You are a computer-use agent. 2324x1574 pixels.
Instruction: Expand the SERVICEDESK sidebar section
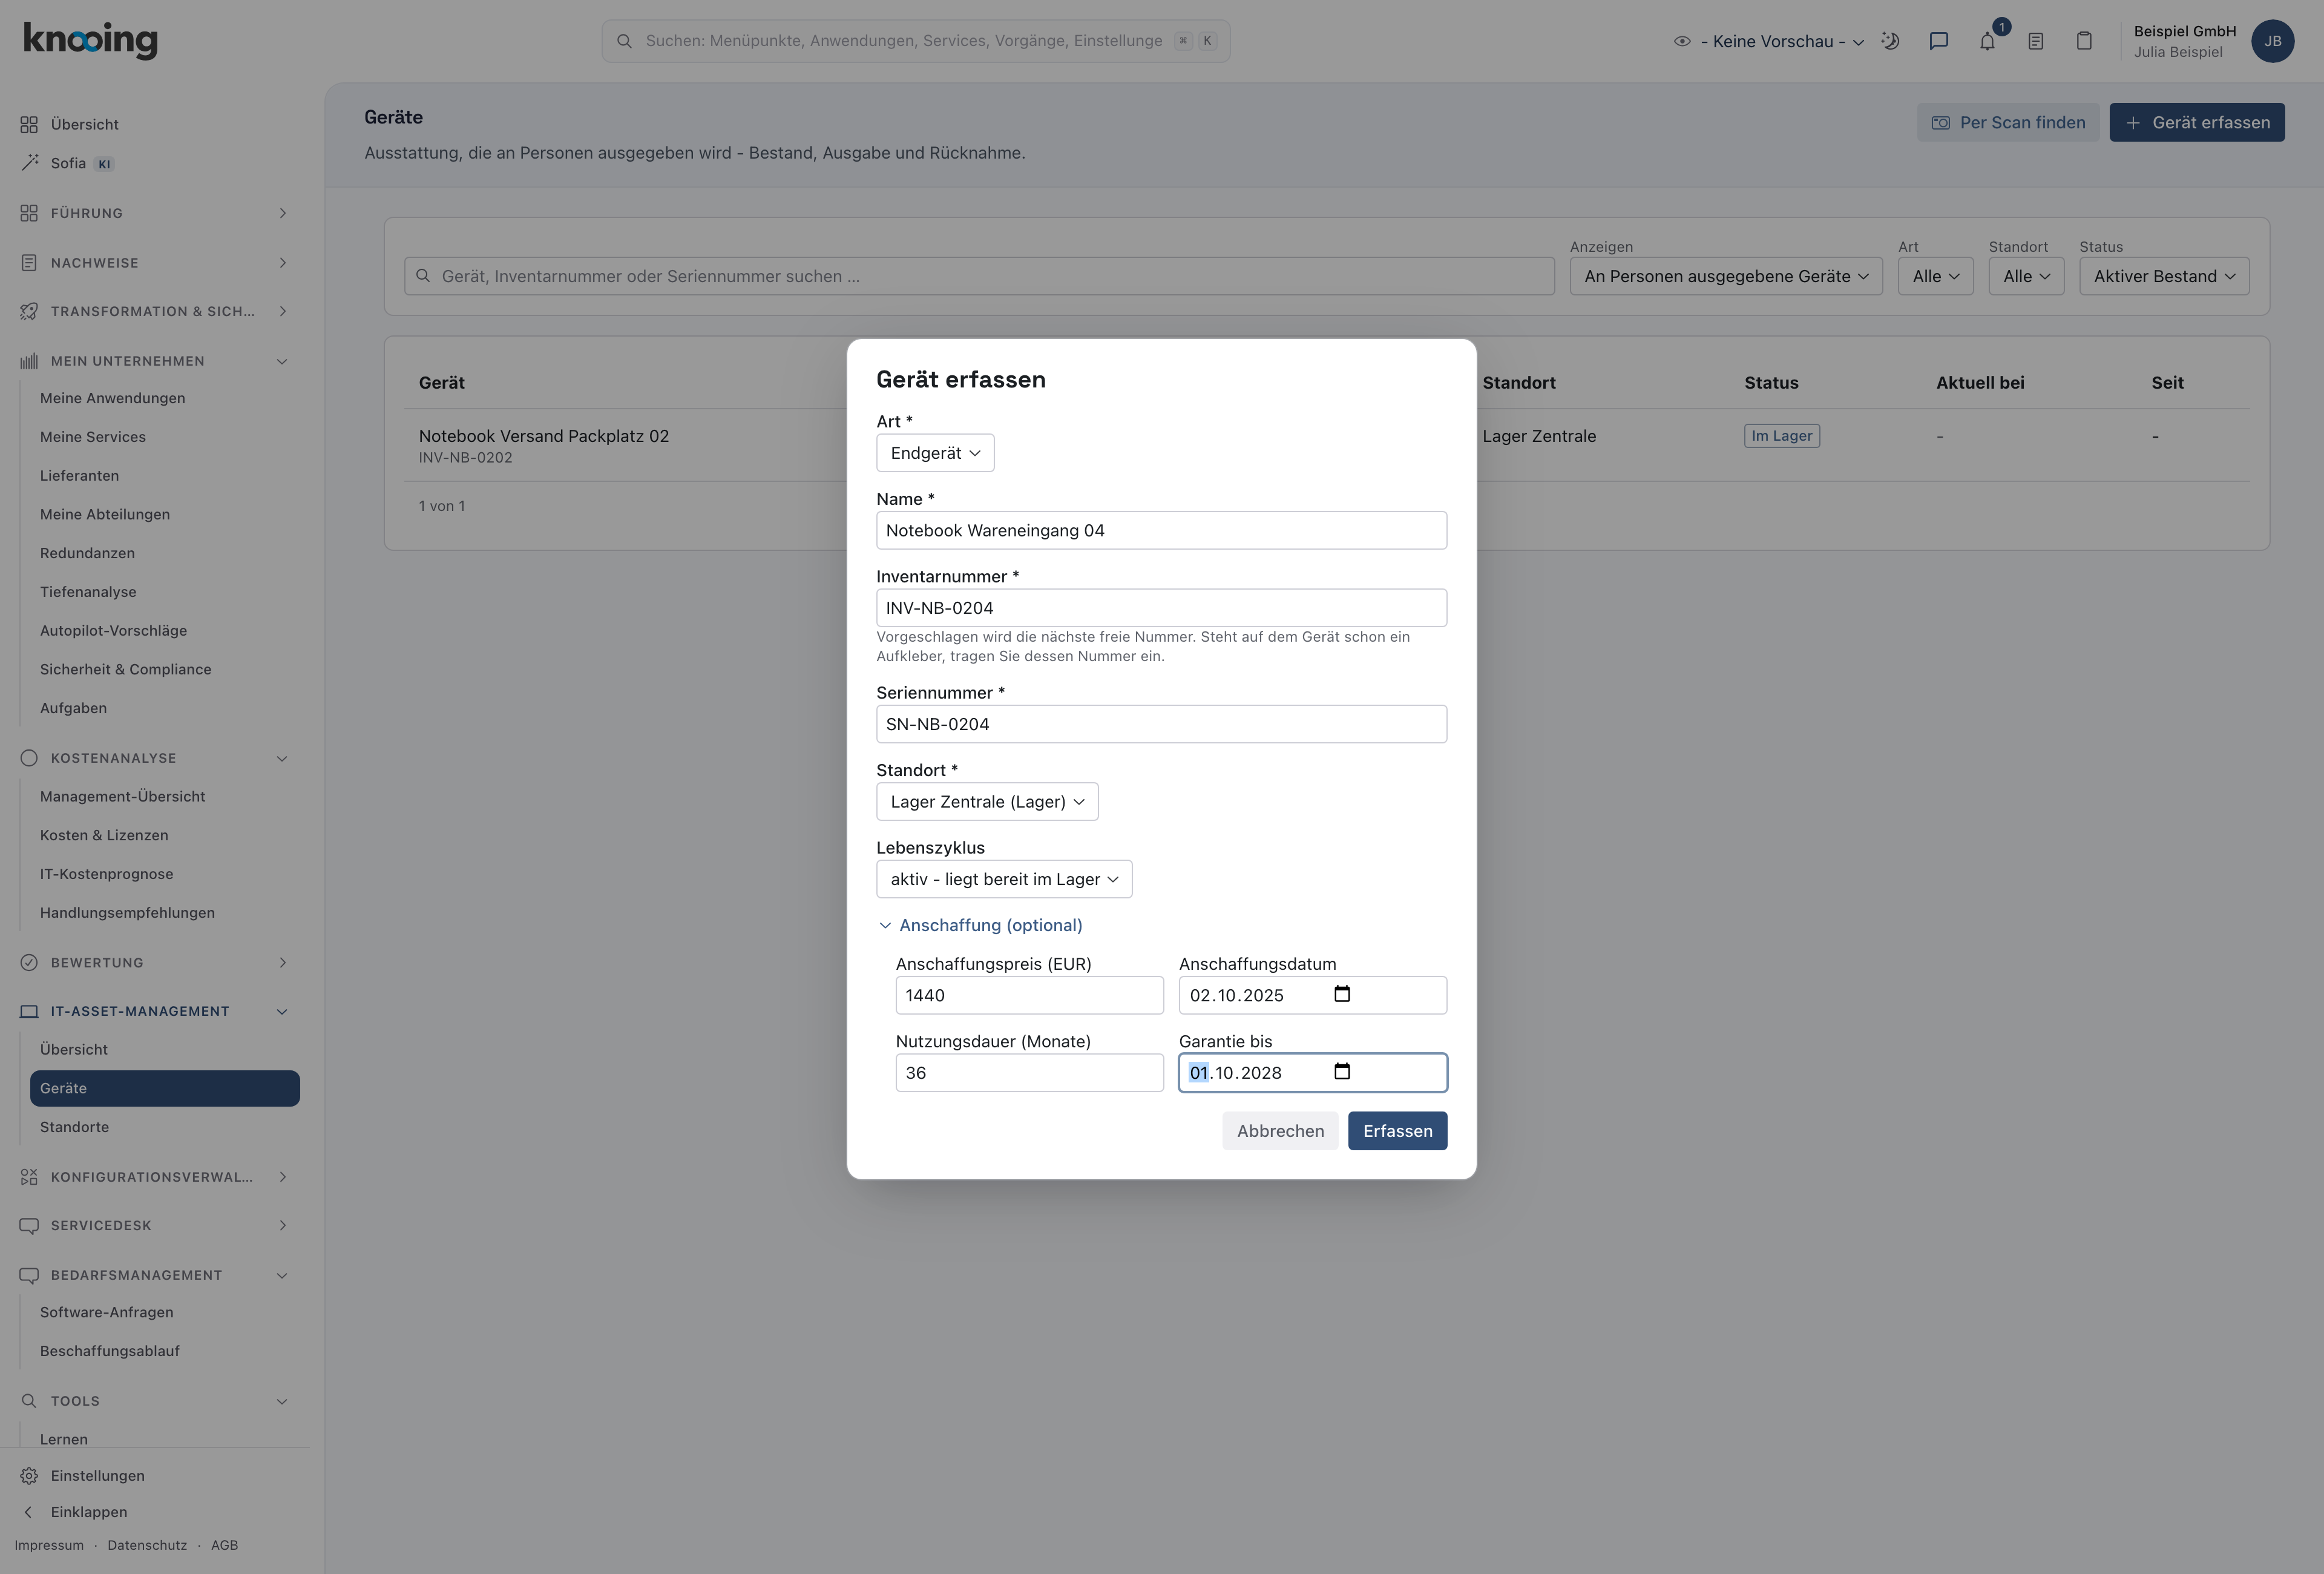pyautogui.click(x=154, y=1225)
